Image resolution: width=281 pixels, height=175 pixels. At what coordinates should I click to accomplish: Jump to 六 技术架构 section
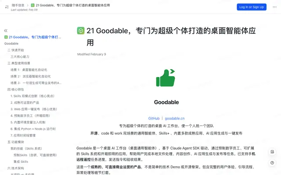click(16, 168)
